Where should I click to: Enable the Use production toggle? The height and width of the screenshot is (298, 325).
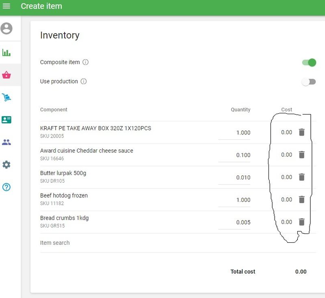coord(309,82)
